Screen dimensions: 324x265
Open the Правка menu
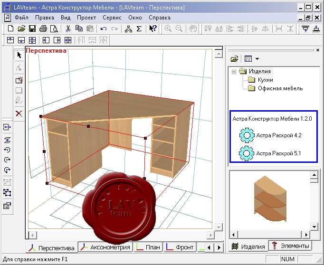tap(45, 18)
